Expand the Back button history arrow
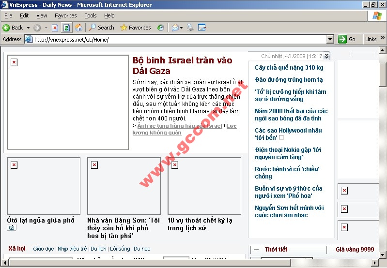 28,28
